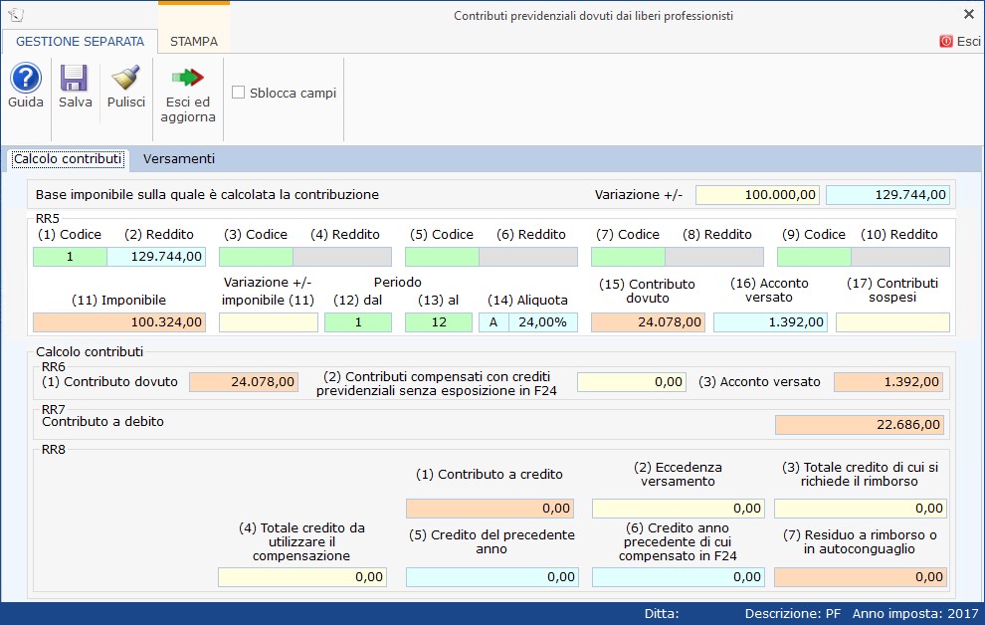Open the Guida help icon
This screenshot has height=625, width=985.
26,78
